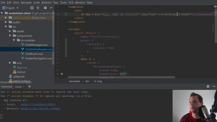Open the Network 192.168.56.1:8080 link

(x=41, y=108)
